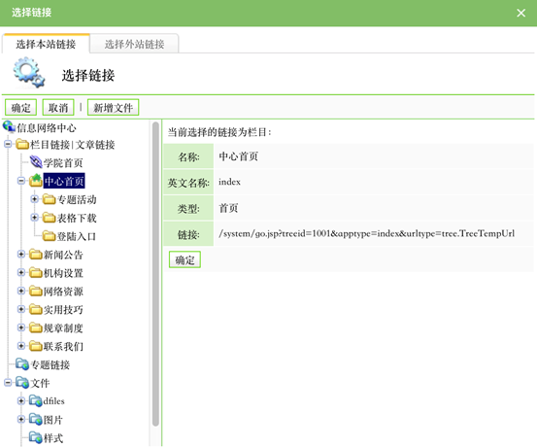Screen dimensions: 537x448
Task: Select the 选择本站链接 tab
Action: (x=46, y=44)
